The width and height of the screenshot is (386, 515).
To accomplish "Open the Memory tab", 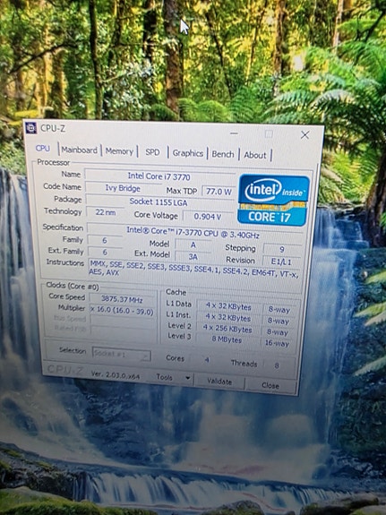I will pos(119,151).
